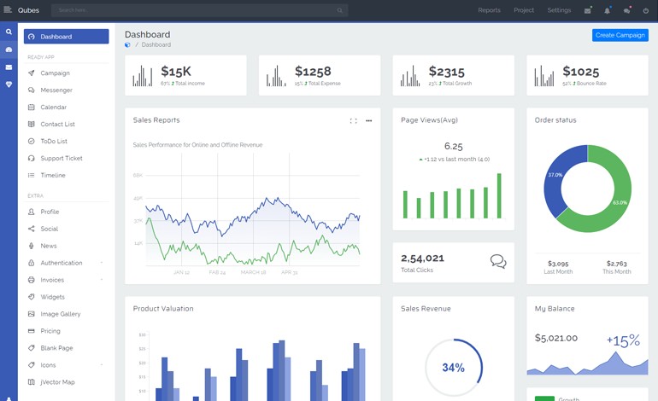Click the home breadcrumb icon under Dashboard title
Viewport: 658px width, 401px height.
127,45
